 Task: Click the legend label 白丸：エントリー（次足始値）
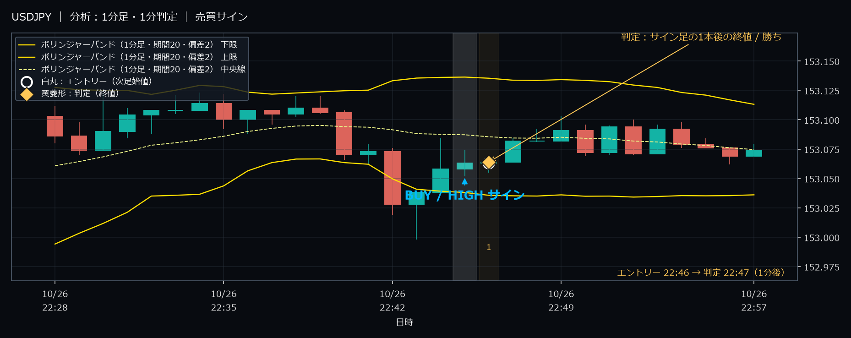pos(97,82)
